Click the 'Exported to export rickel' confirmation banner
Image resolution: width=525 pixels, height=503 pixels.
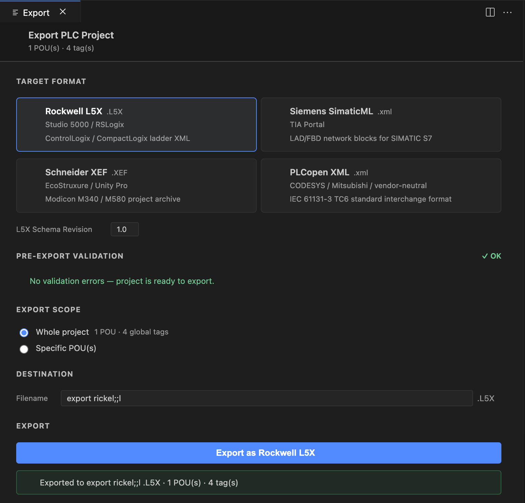[259, 482]
